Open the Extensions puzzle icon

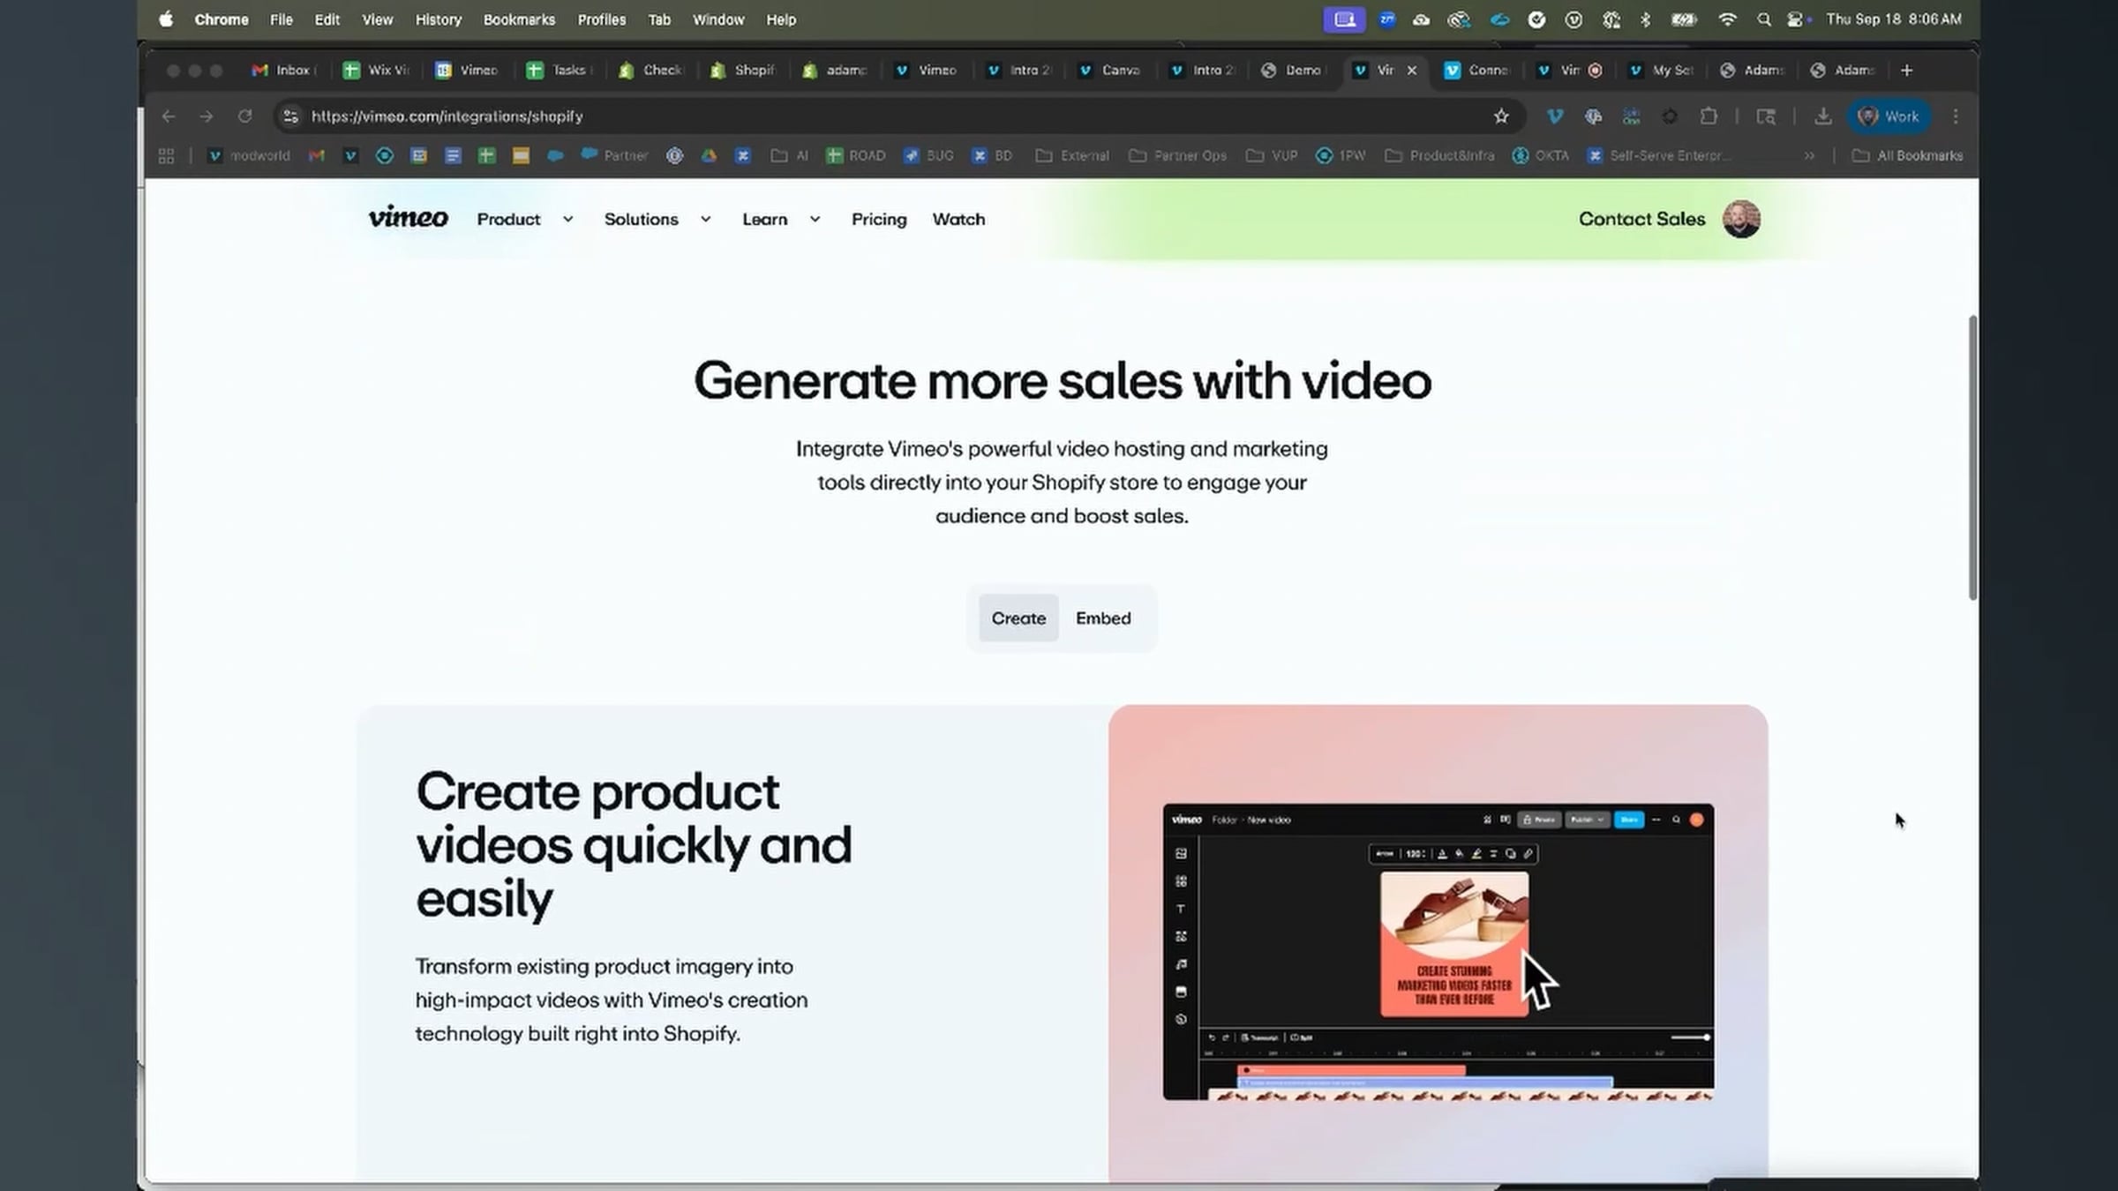pos(1709,116)
